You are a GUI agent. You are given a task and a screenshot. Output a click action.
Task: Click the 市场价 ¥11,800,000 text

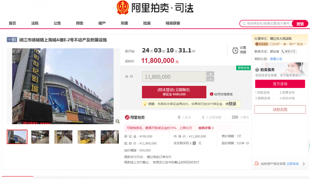coord(190,136)
